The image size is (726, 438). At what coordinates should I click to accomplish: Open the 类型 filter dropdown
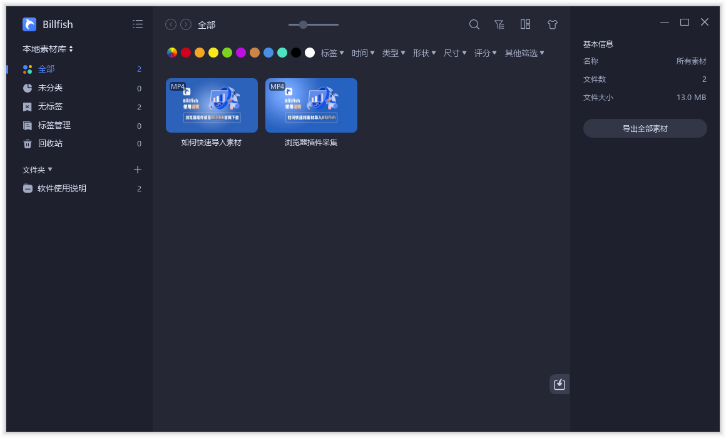[x=393, y=53]
